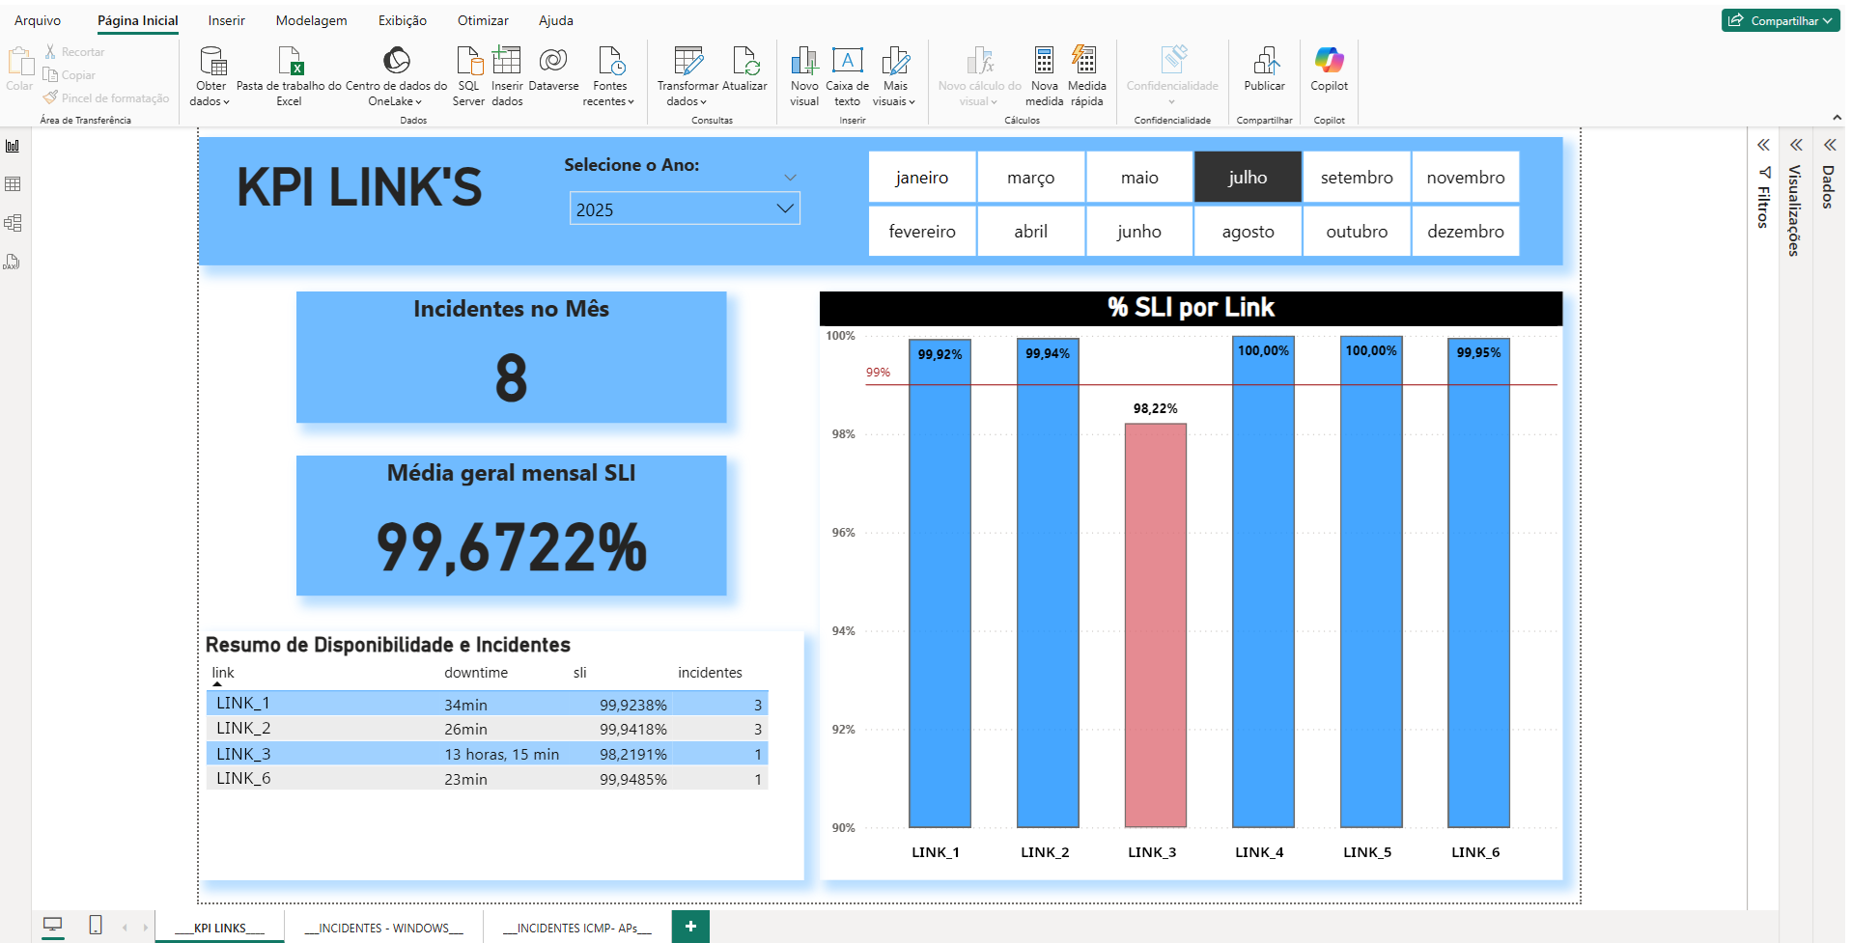
Task: Insert a Caixa de texto
Action: point(847,77)
